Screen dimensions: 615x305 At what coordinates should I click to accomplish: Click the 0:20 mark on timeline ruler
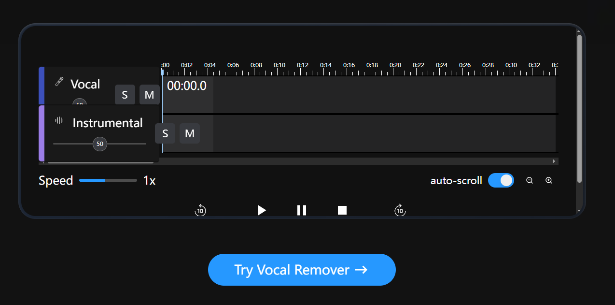tap(395, 65)
